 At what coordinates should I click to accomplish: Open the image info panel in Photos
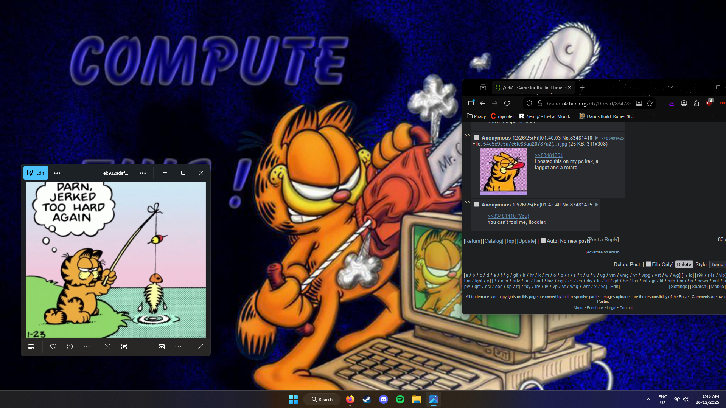(70, 347)
